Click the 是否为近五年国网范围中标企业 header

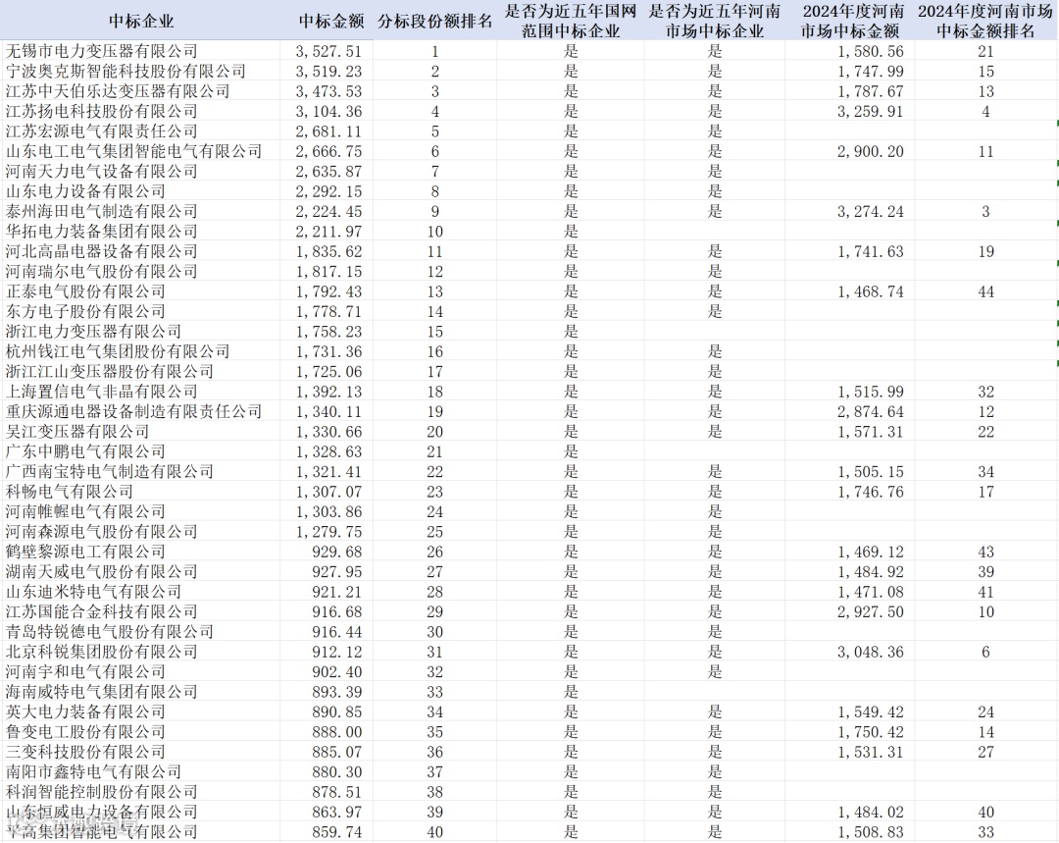point(571,21)
